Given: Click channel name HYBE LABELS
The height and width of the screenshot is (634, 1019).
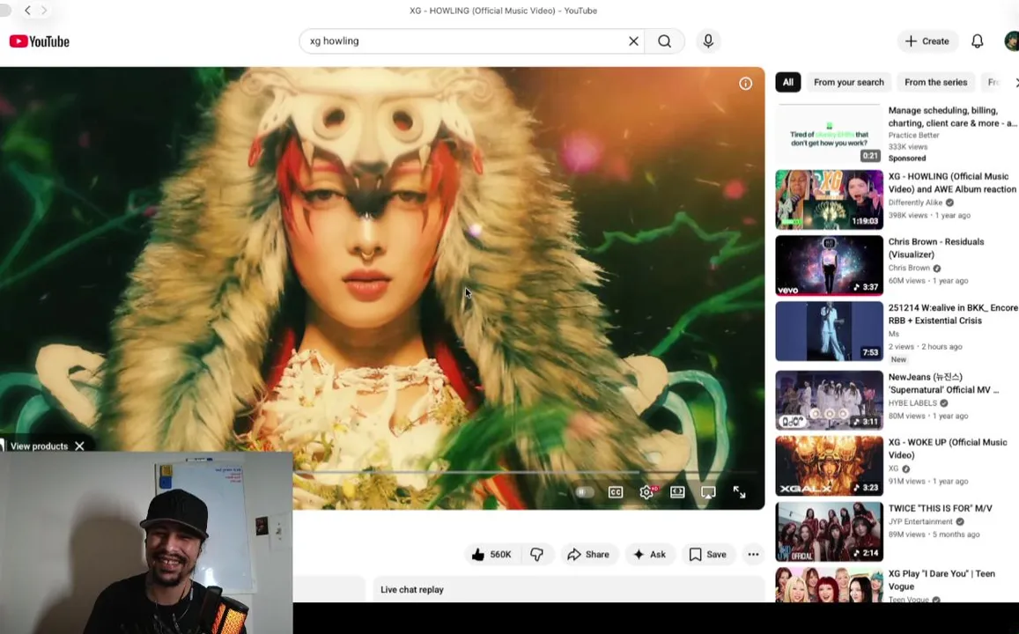Looking at the screenshot, I should 912,402.
